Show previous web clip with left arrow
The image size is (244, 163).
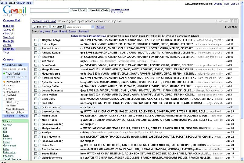pos(231,21)
